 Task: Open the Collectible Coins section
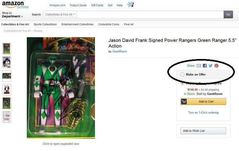pos(109,24)
